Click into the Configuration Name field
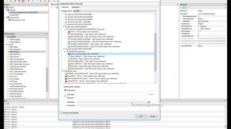Viewport: 231px width, 129px height. [x=117, y=4]
